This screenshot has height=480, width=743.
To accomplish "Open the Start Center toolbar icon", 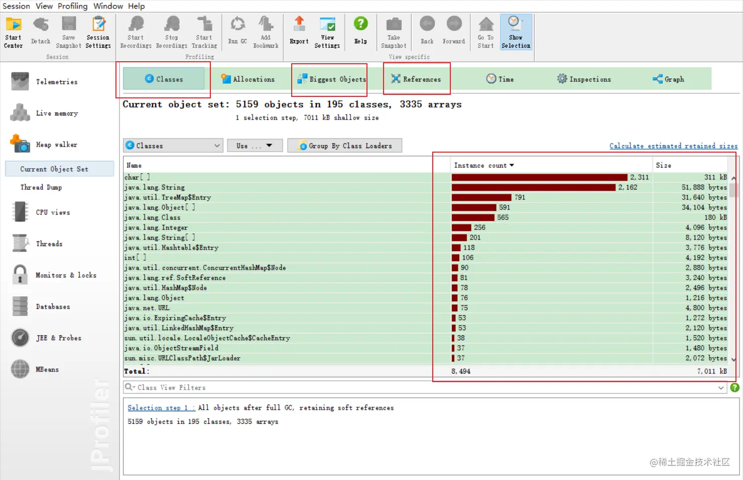I will pos(14,33).
